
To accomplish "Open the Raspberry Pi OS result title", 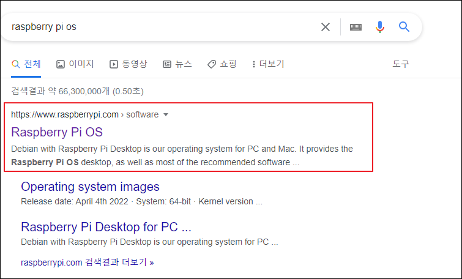I will [57, 132].
